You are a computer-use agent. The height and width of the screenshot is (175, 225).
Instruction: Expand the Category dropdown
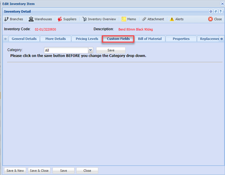pos(90,50)
